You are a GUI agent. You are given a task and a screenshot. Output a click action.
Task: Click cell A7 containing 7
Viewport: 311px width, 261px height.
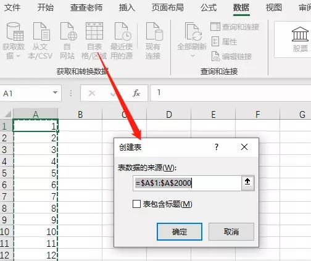(x=36, y=196)
